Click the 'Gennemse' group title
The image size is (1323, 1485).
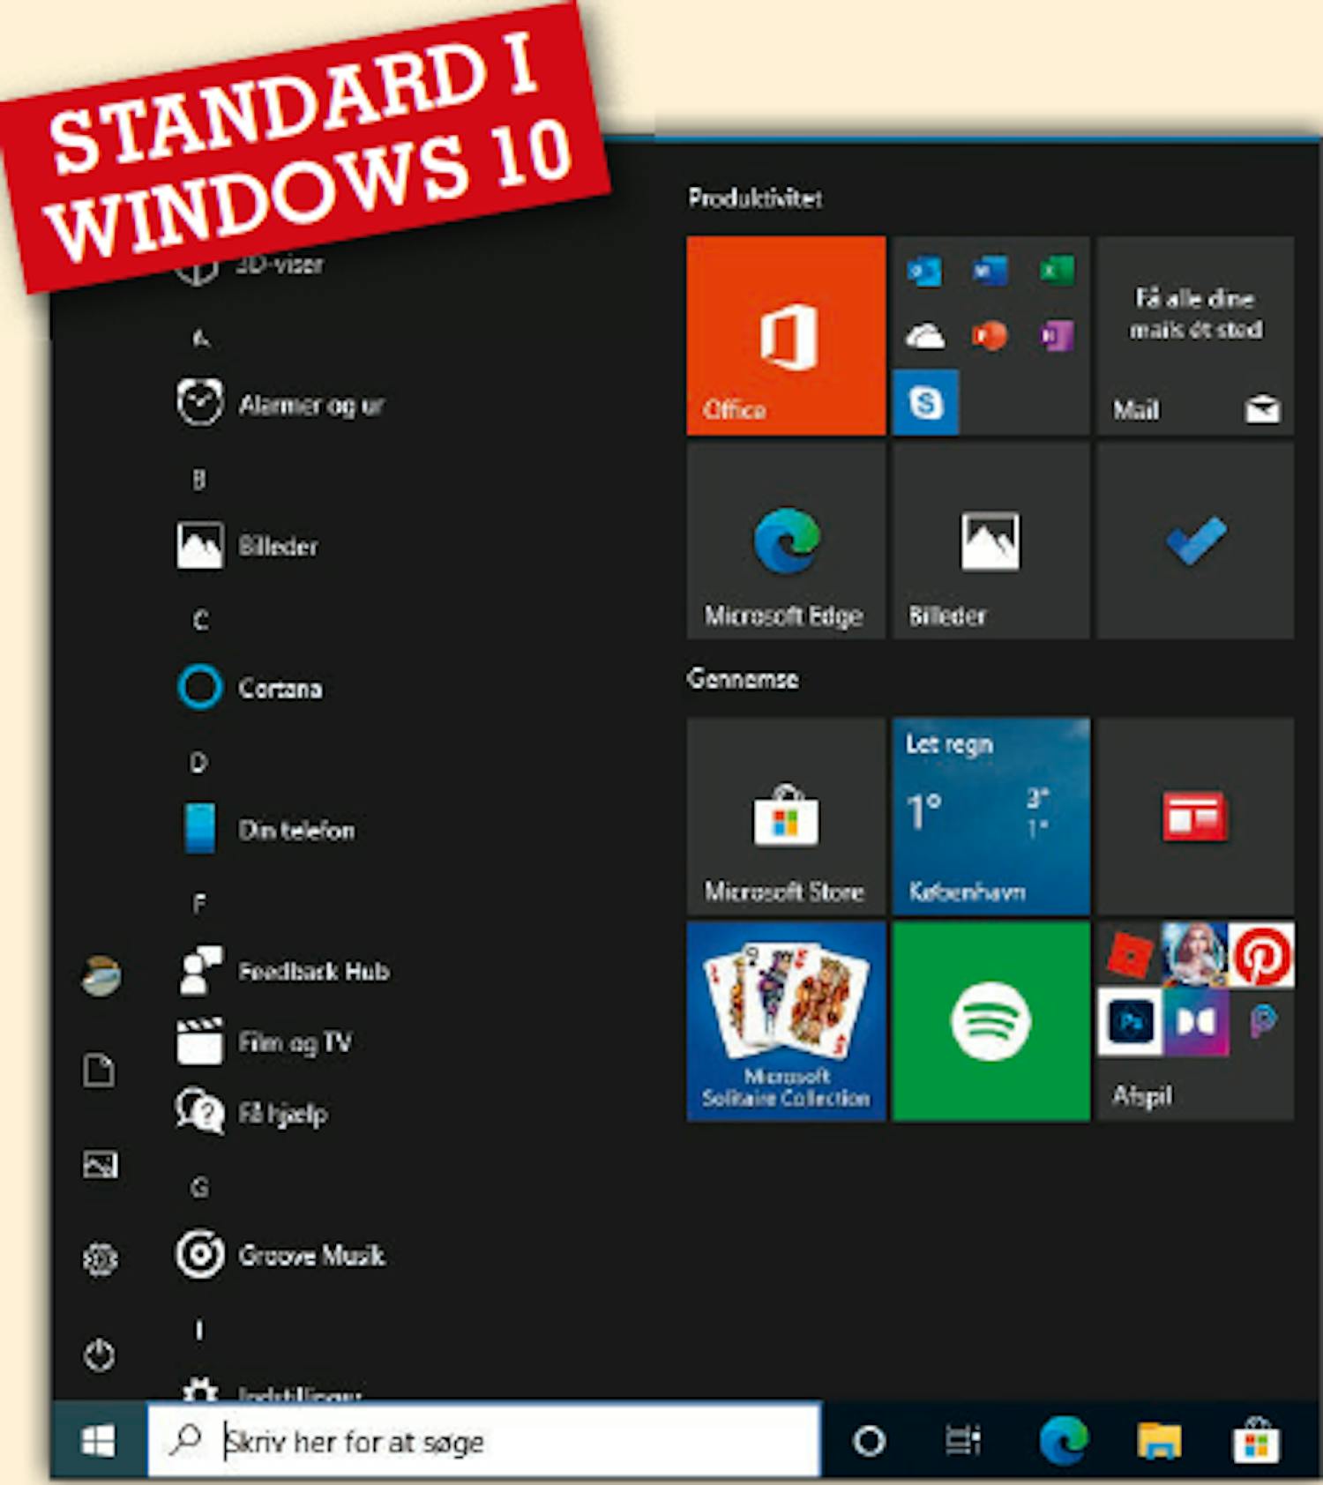[x=743, y=678]
